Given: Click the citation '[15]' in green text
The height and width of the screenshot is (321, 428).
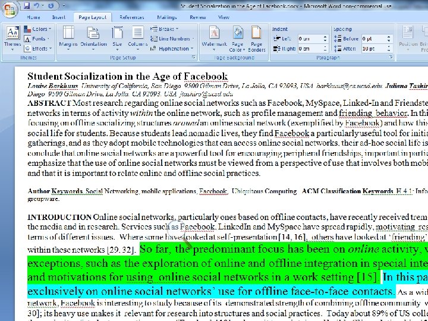Looking at the screenshot, I should point(368,278).
